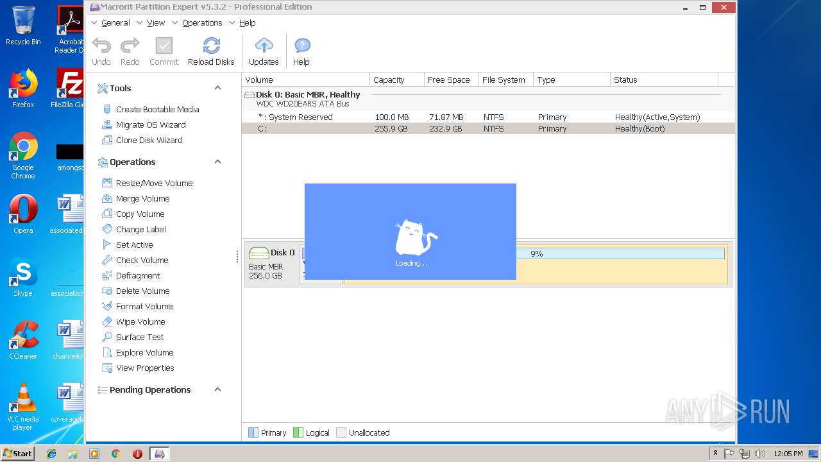This screenshot has width=821, height=462.
Task: Sort by File System column header
Action: pyautogui.click(x=506, y=80)
